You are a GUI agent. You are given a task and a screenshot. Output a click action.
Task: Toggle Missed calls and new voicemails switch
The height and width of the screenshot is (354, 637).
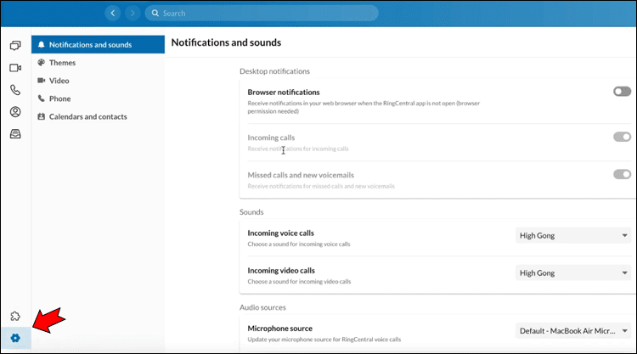coord(622,174)
